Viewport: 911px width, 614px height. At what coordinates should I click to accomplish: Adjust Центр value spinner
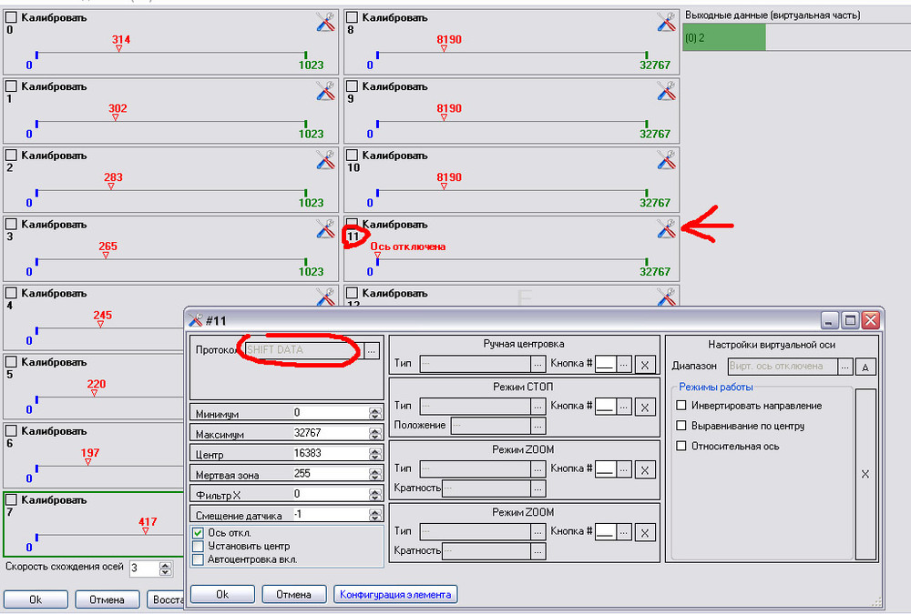[x=374, y=455]
